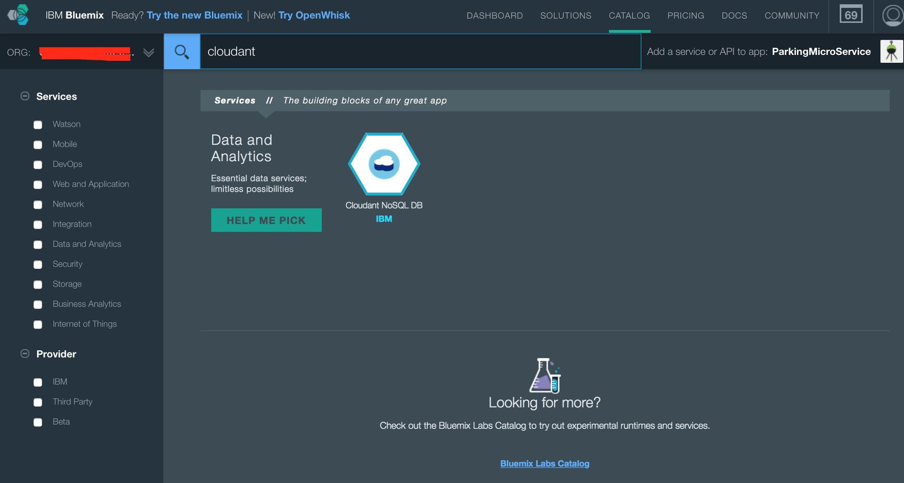
Task: Open the user profile avatar icon
Action: [x=893, y=15]
